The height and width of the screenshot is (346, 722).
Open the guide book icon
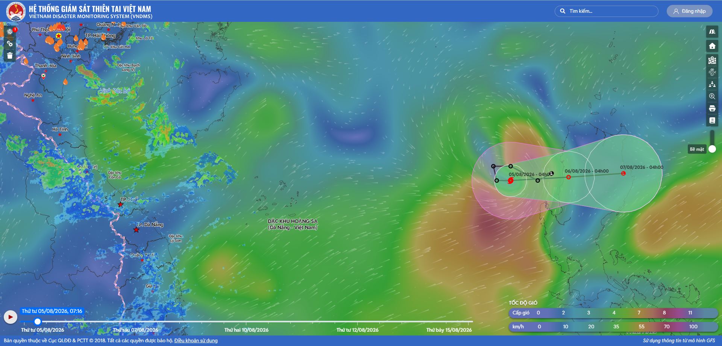(x=712, y=120)
